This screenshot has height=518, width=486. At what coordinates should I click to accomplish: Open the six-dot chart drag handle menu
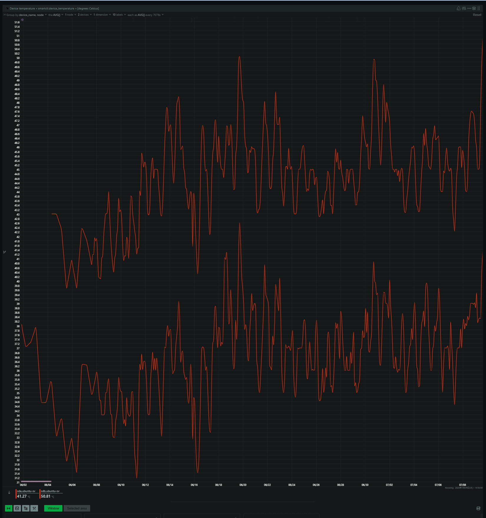pos(479,8)
